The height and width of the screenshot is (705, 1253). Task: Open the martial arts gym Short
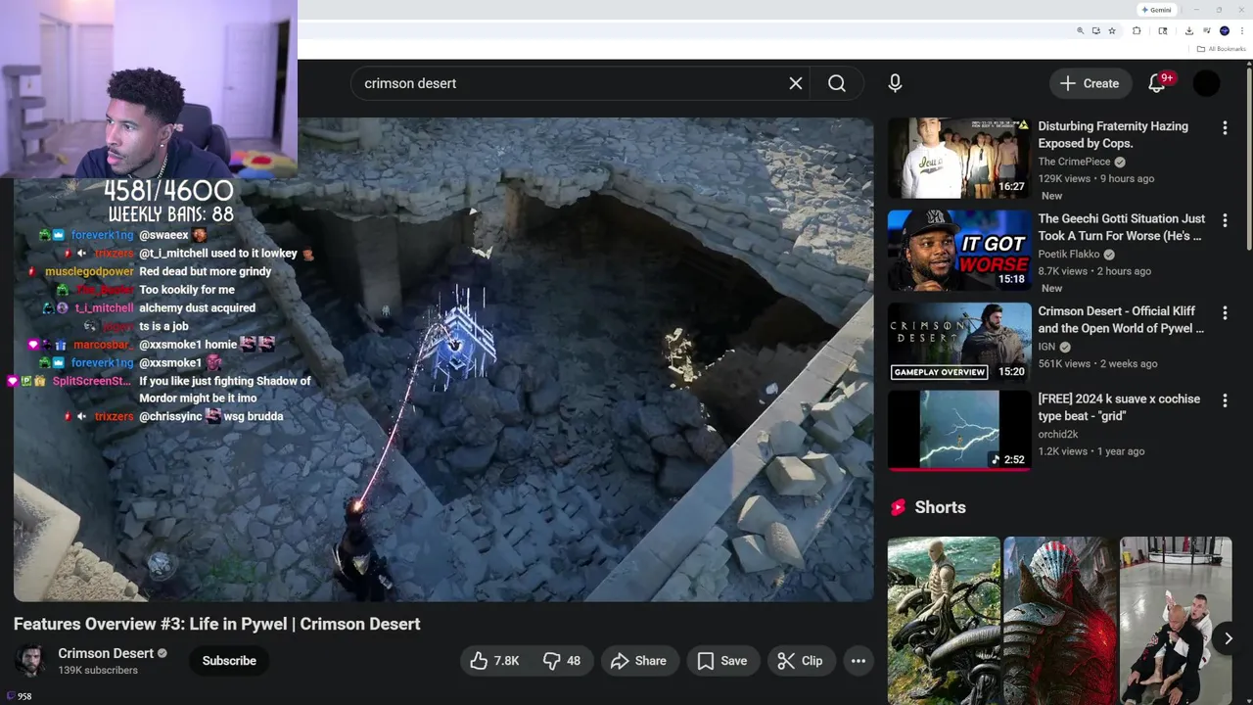click(x=1176, y=620)
